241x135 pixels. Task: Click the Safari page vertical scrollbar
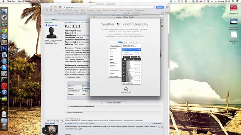[169, 51]
